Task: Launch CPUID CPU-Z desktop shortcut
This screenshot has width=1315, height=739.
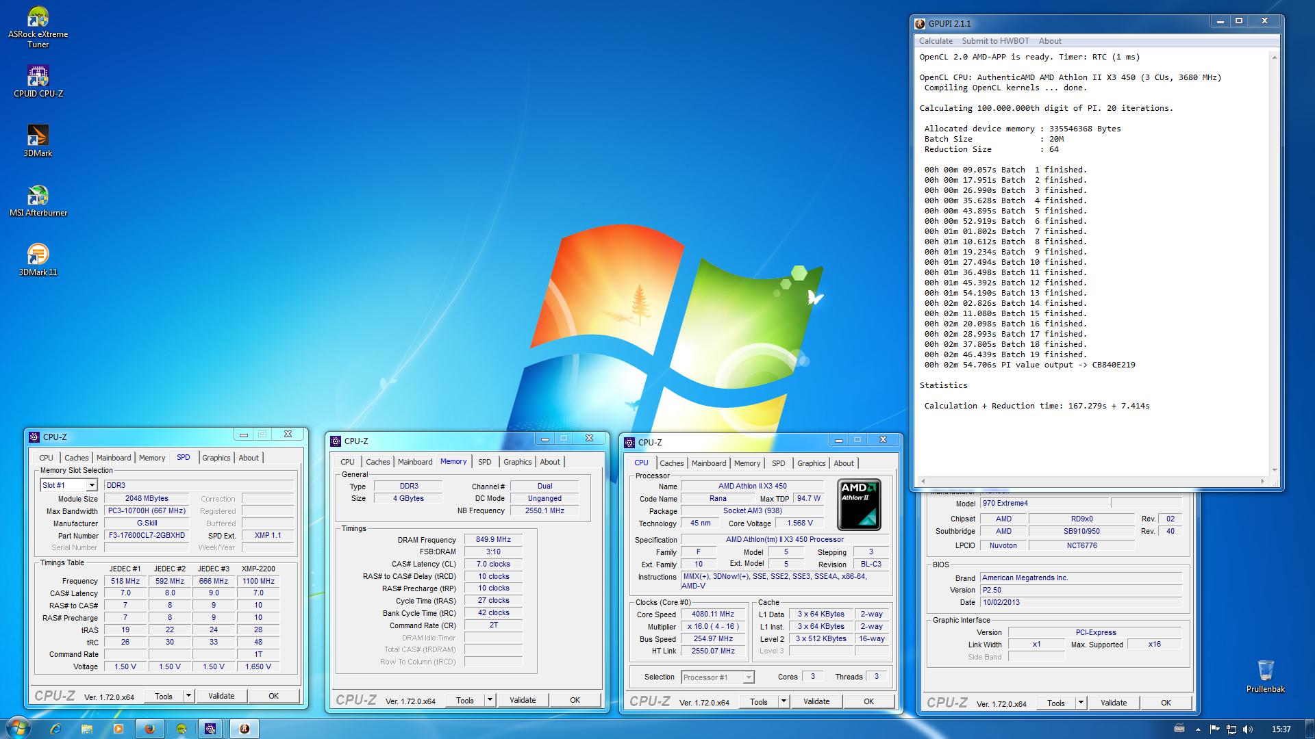Action: (x=38, y=81)
